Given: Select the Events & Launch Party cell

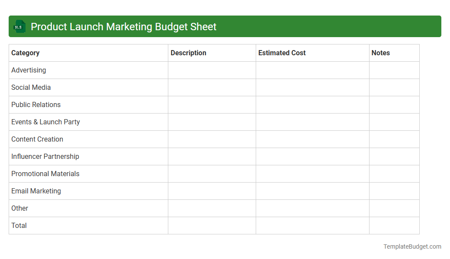Looking at the screenshot, I should point(45,122).
